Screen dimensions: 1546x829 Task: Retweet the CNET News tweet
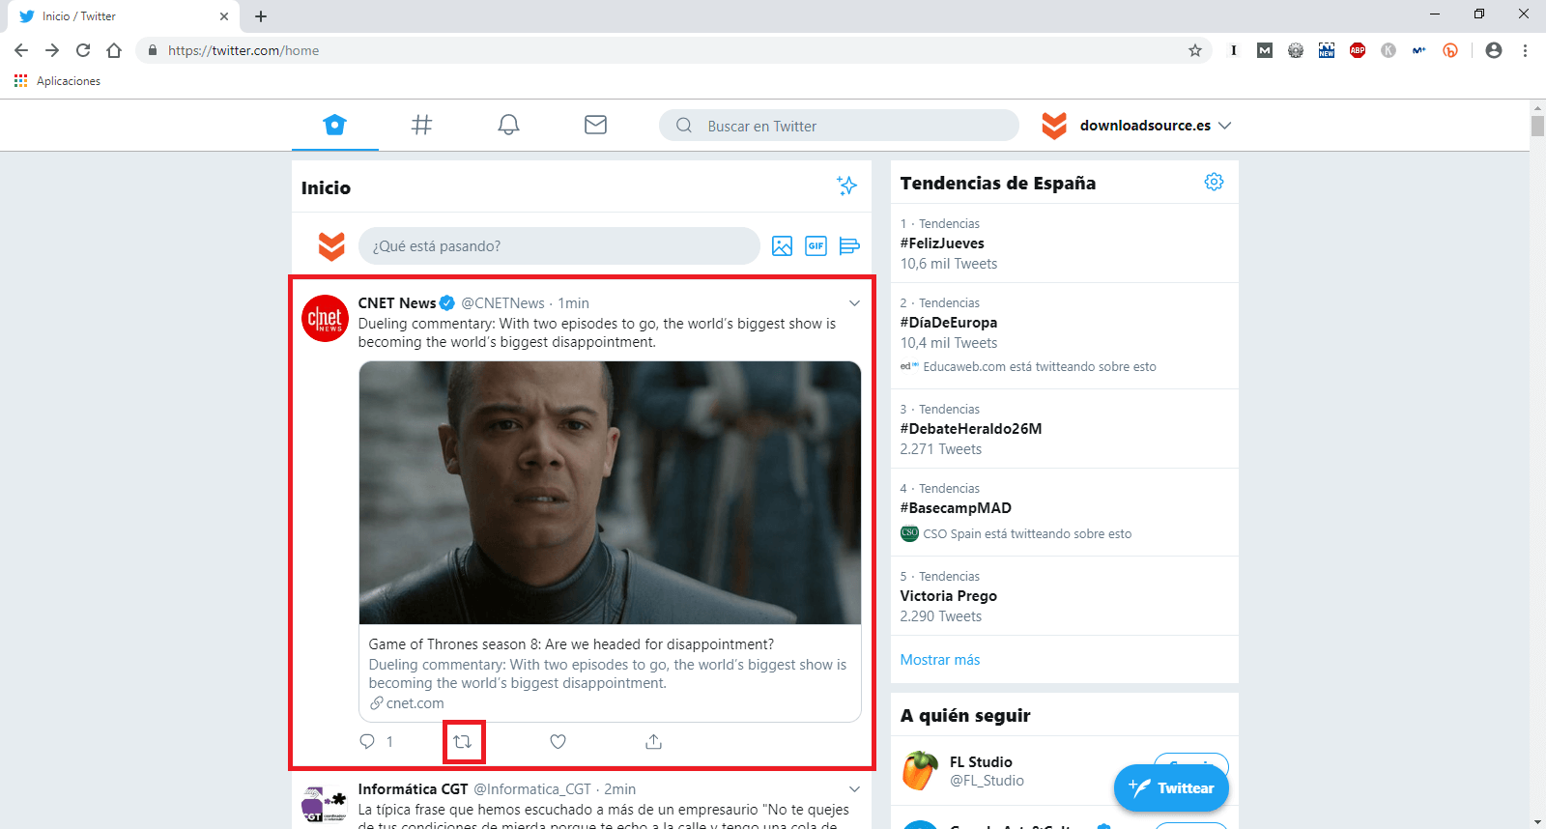point(463,742)
